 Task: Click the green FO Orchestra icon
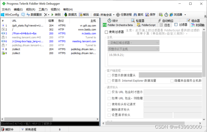click(105, 25)
